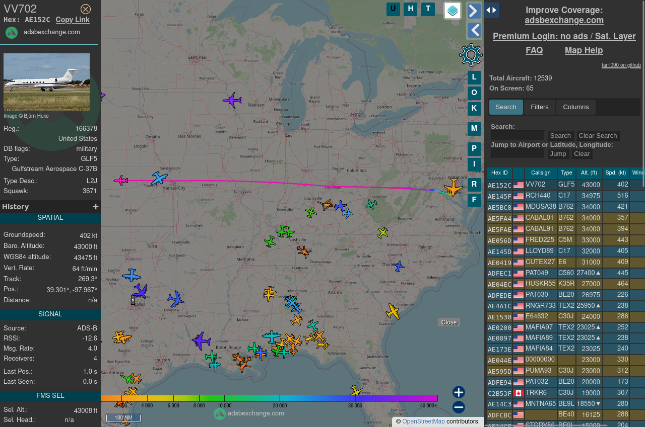
Task: Toggle the P map button
Action: click(474, 149)
